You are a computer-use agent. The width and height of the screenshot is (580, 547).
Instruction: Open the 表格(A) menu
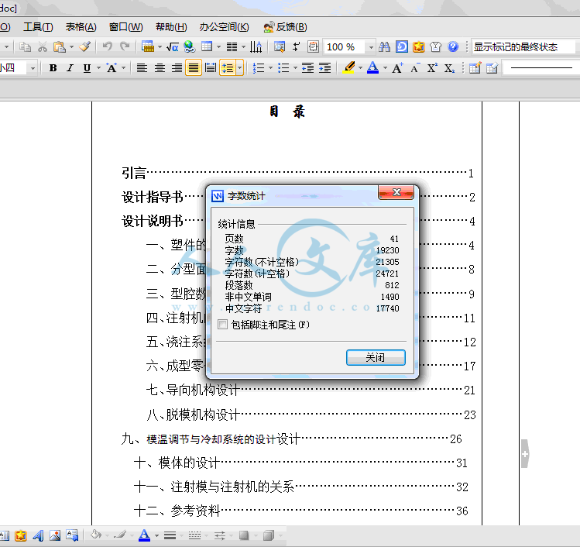coord(81,27)
